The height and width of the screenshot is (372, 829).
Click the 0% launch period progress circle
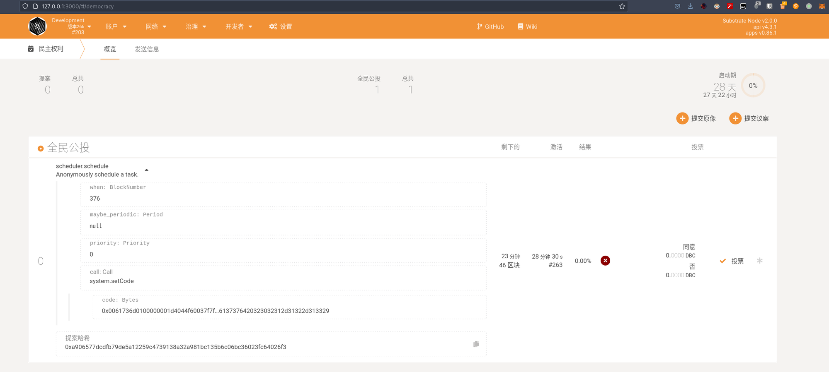pyautogui.click(x=753, y=86)
